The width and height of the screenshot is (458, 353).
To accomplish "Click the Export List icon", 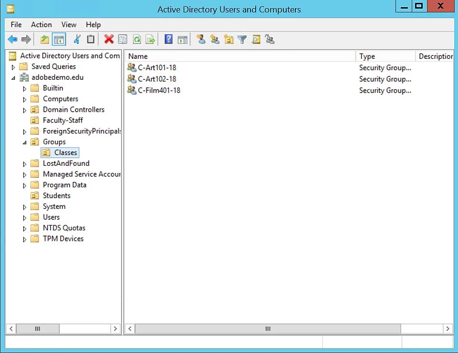I will tap(150, 39).
